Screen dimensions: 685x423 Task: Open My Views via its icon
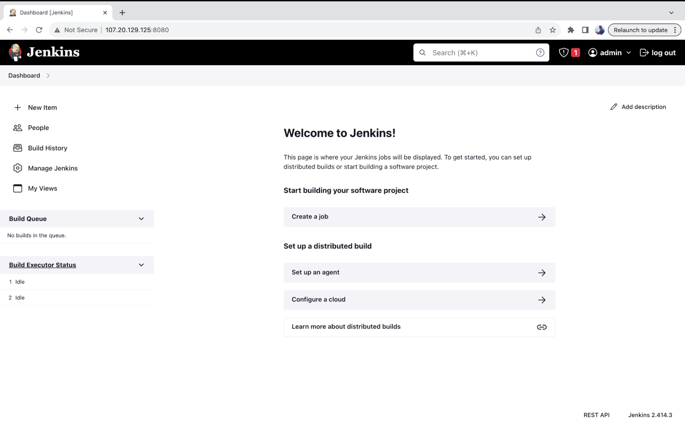(17, 188)
